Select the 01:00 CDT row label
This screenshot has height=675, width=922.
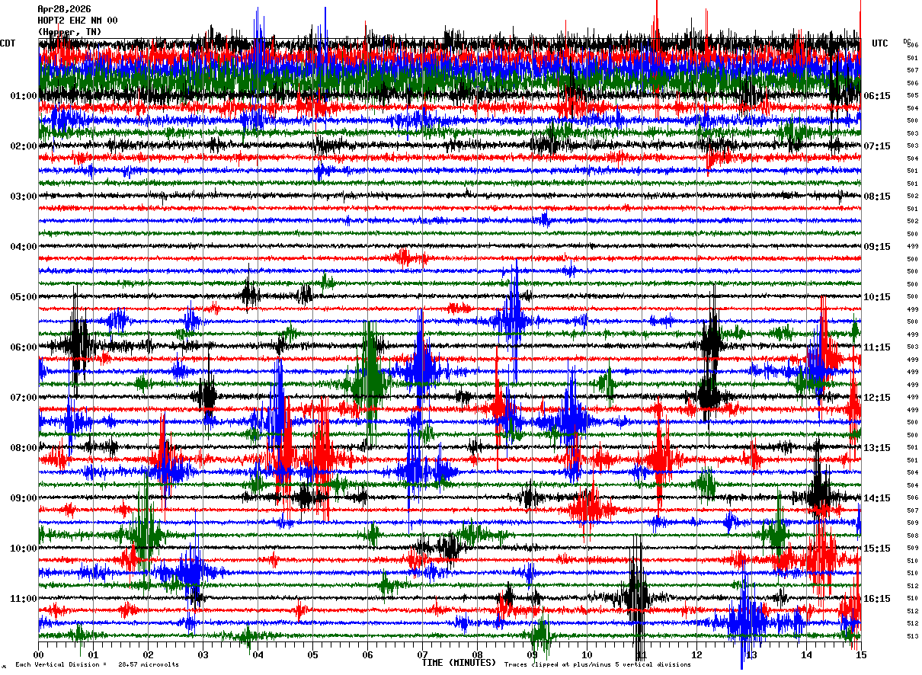click(x=24, y=96)
